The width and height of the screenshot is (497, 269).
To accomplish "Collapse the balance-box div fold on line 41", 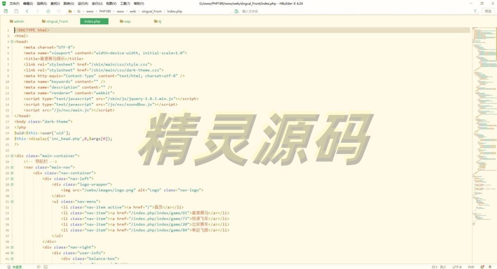I will [x=12, y=258].
